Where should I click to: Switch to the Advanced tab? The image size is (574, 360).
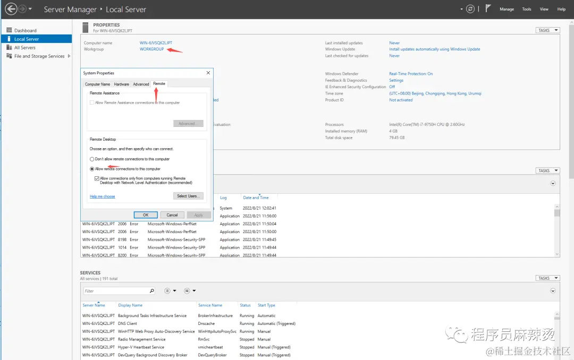pos(141,84)
